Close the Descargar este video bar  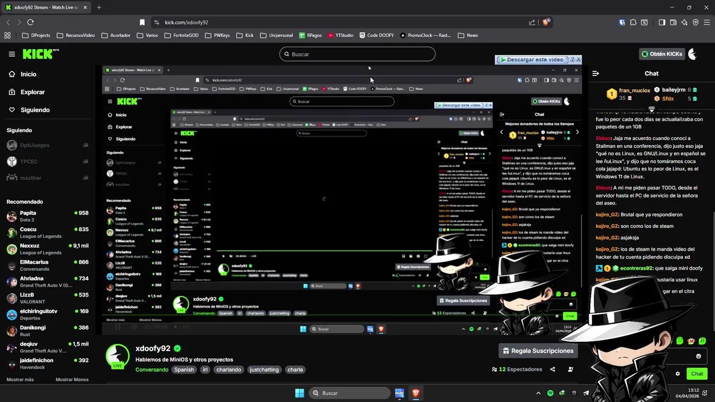578,59
